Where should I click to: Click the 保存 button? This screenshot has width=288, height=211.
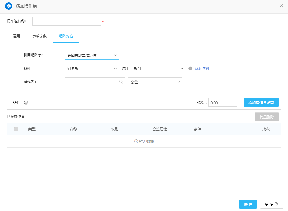(248, 204)
